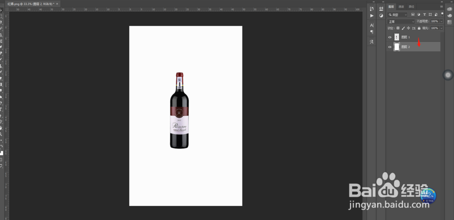This screenshot has width=454, height=220.
Task: Swap foreground and background colors
Action: [2, 146]
